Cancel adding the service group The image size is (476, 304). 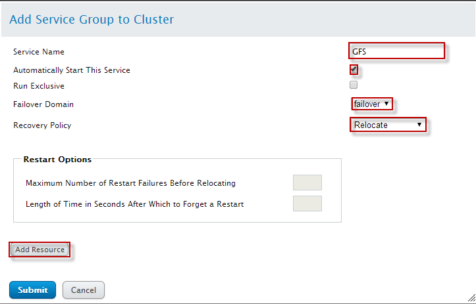coord(84,290)
